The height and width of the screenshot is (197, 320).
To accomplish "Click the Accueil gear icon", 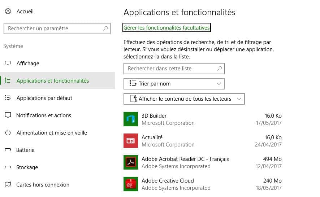I will click(8, 12).
